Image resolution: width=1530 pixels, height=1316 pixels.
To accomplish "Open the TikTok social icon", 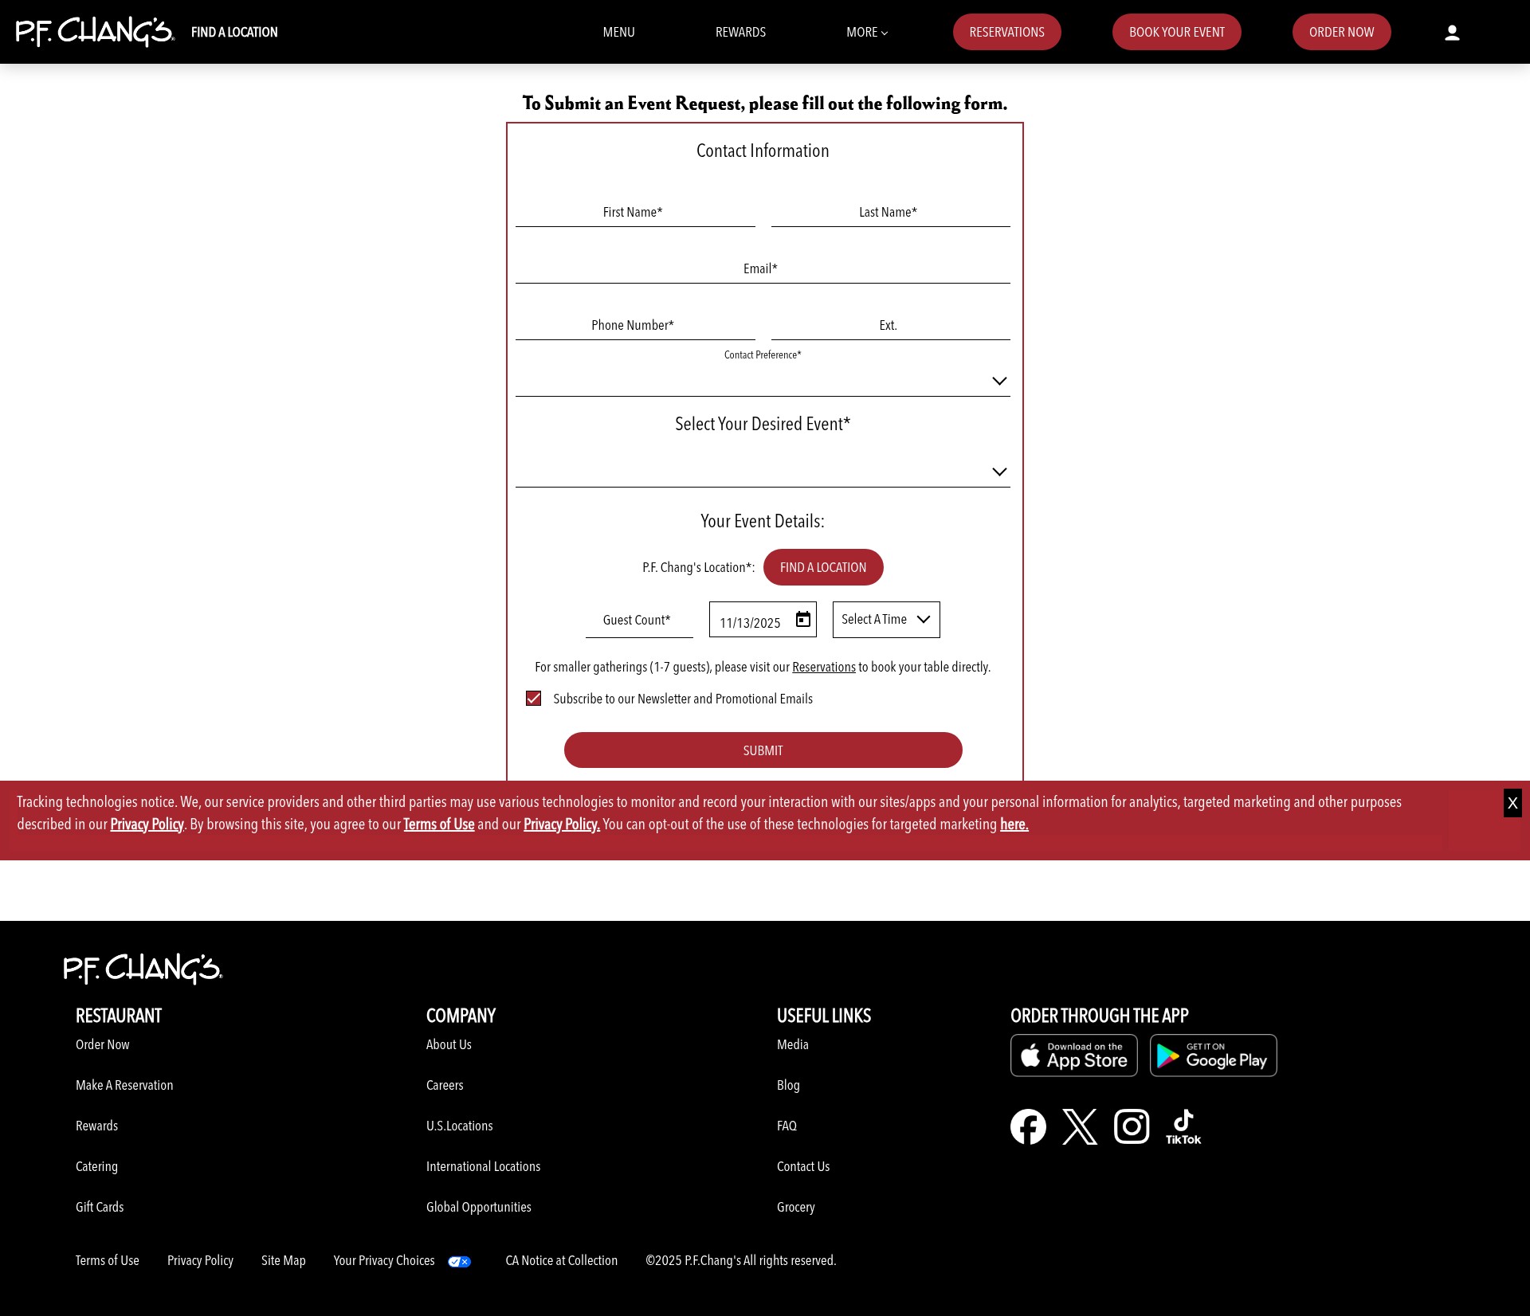I will click(1183, 1126).
